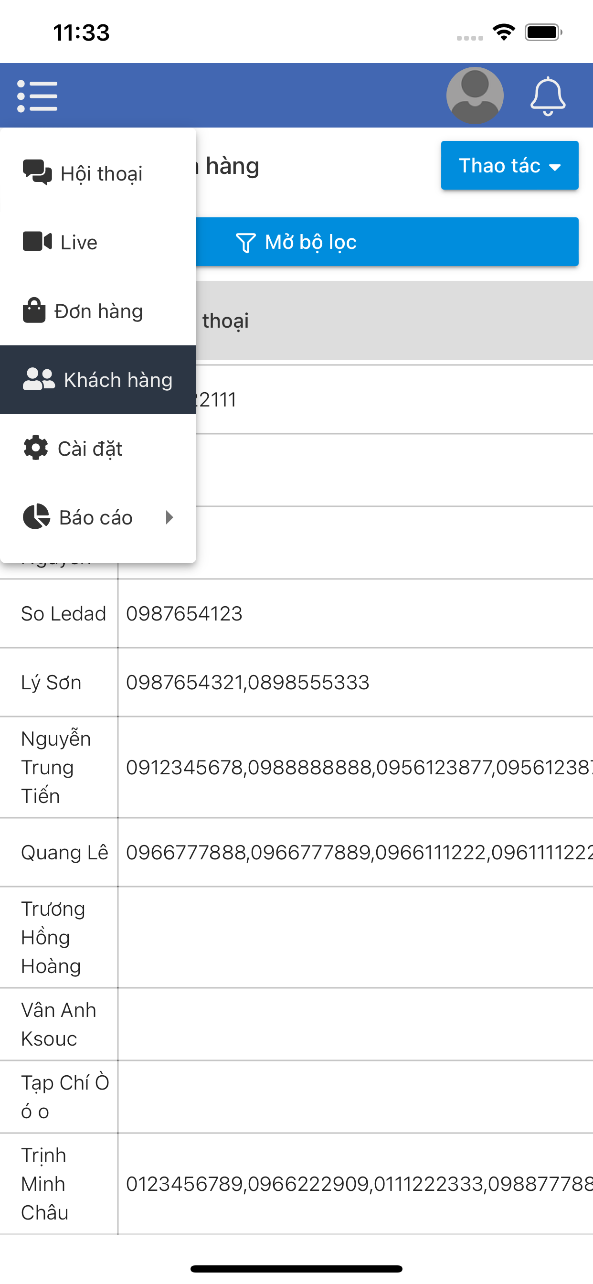Select customer Trịnh Minh Châu
This screenshot has width=593, height=1284.
(45, 1184)
